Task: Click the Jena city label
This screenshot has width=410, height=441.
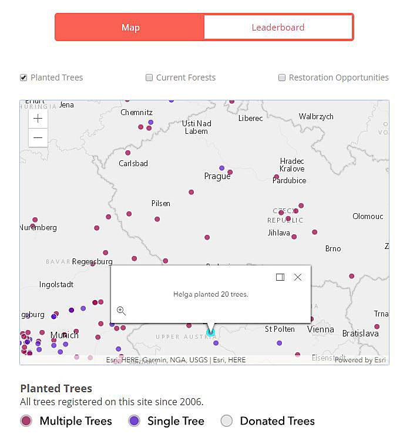Action: pos(66,105)
